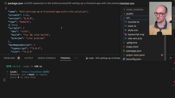Click the JSON braces icon in editor breadcrumb
The width and height of the screenshot is (175, 98).
tap(5, 3)
